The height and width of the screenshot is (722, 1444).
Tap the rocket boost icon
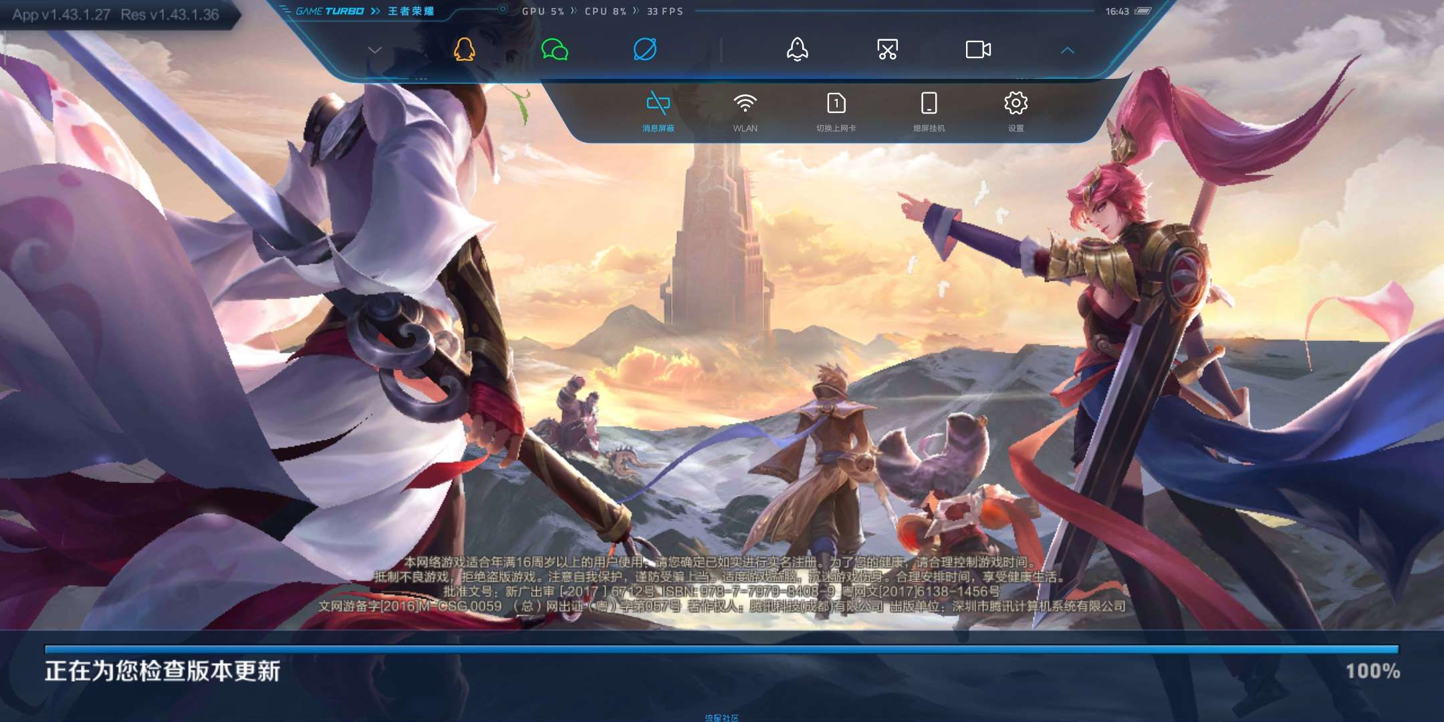tap(797, 49)
